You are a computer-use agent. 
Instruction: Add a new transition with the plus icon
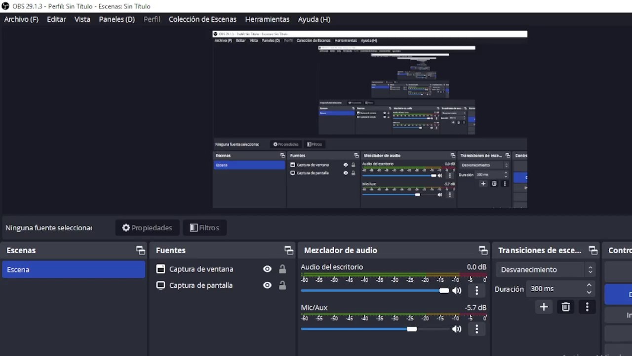[x=544, y=307]
